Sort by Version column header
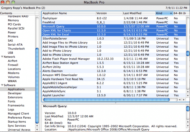 (109, 13)
